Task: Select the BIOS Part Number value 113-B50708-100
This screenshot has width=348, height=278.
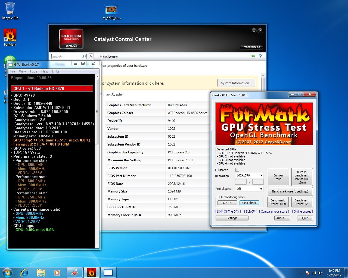Action: [180, 176]
